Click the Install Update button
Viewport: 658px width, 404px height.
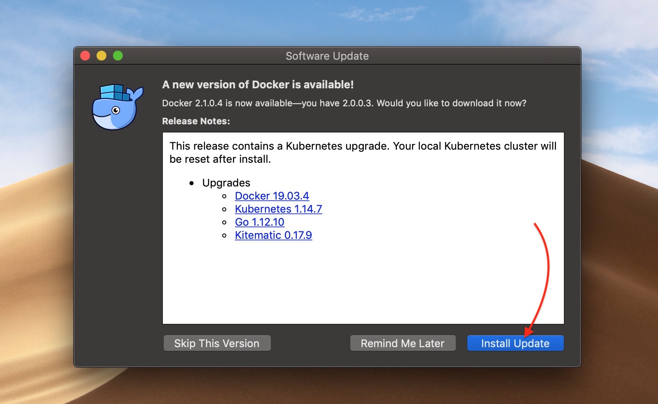coord(515,343)
